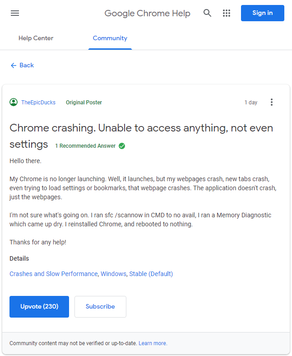Upvote the post (230)
The image size is (292, 356).
pos(39,307)
